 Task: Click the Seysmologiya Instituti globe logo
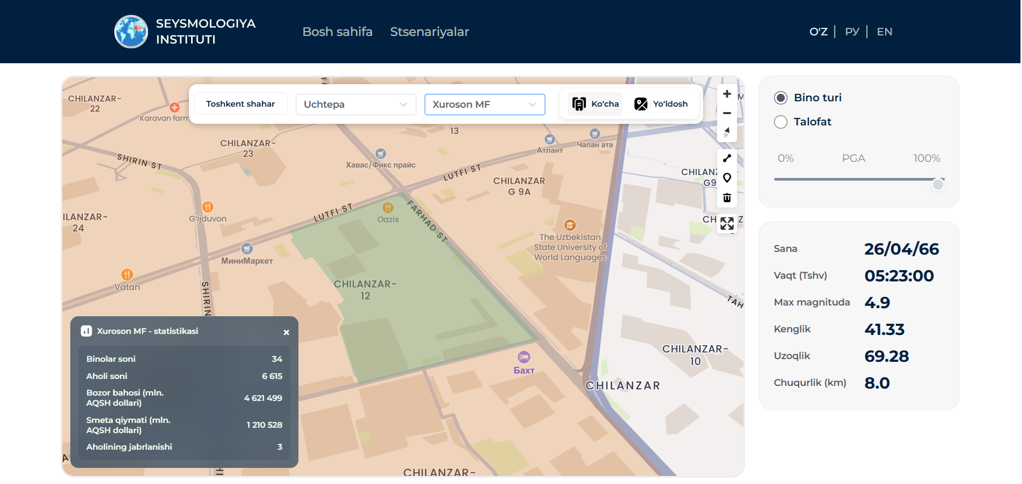[131, 32]
